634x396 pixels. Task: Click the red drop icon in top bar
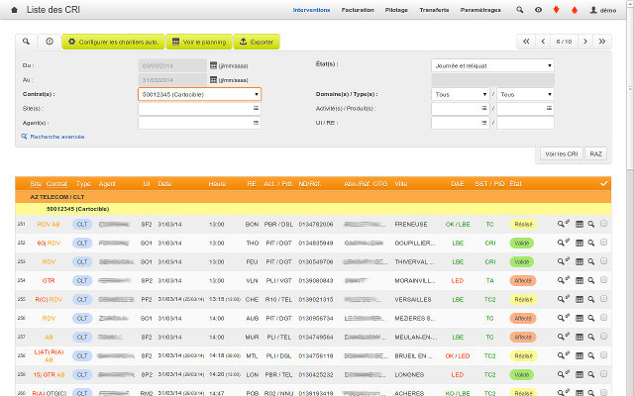(575, 10)
